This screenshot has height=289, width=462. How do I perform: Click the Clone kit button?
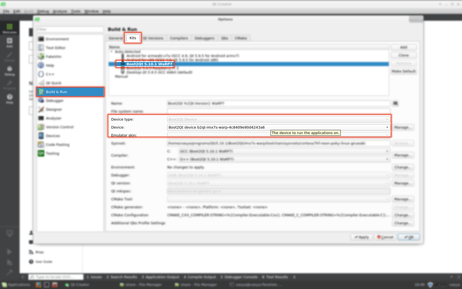click(404, 55)
